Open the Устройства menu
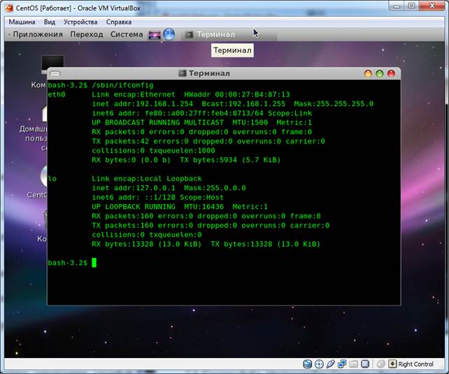 click(80, 22)
